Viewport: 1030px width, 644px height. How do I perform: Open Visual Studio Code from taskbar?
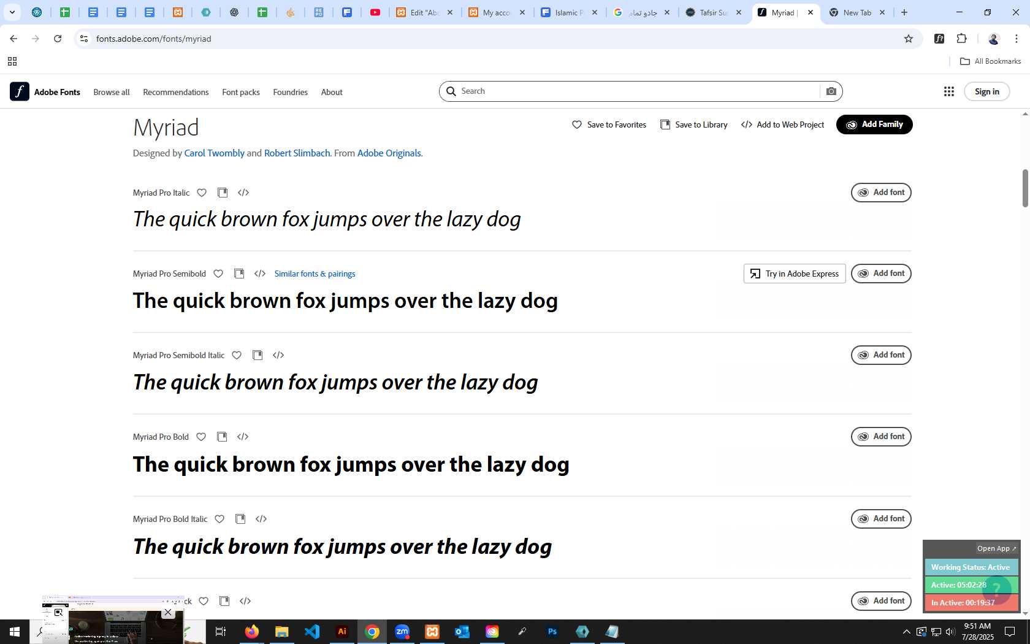coord(312,632)
